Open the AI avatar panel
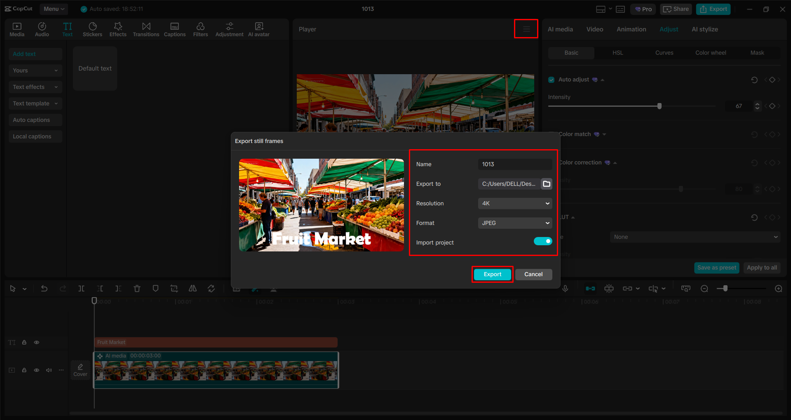Viewport: 791px width, 420px height. point(258,29)
